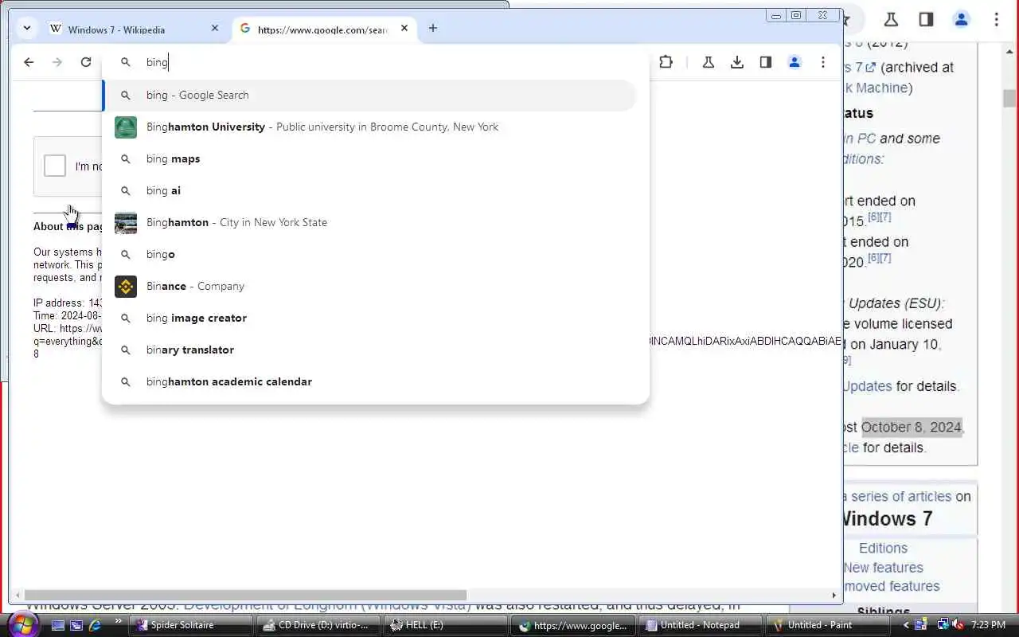Pick the 'bing ai' suggestion
This screenshot has width=1019, height=637.
[370, 190]
